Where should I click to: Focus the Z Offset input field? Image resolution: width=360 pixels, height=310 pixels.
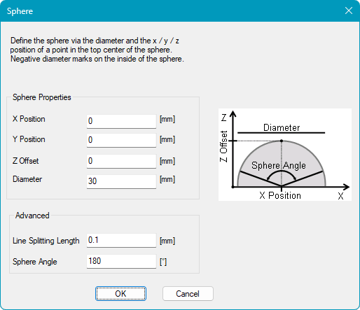121,161
